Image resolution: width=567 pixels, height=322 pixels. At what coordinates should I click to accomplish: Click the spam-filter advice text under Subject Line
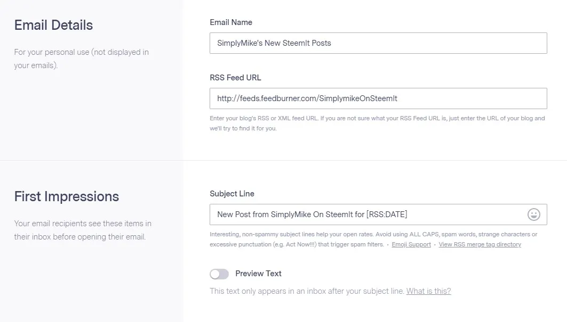tap(373, 240)
